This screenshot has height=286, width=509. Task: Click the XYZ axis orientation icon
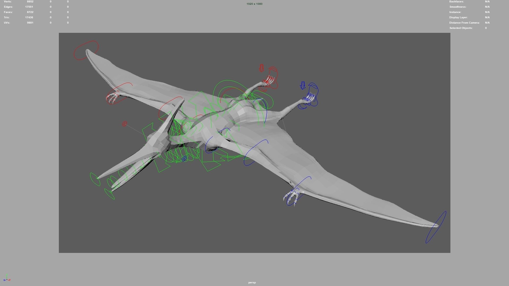tap(7, 278)
